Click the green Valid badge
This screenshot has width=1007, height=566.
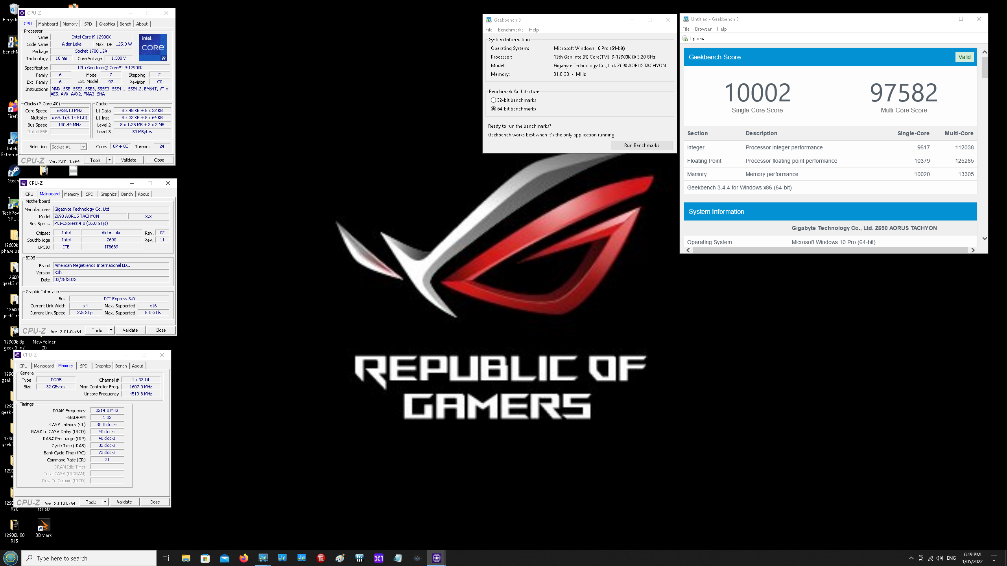(965, 57)
